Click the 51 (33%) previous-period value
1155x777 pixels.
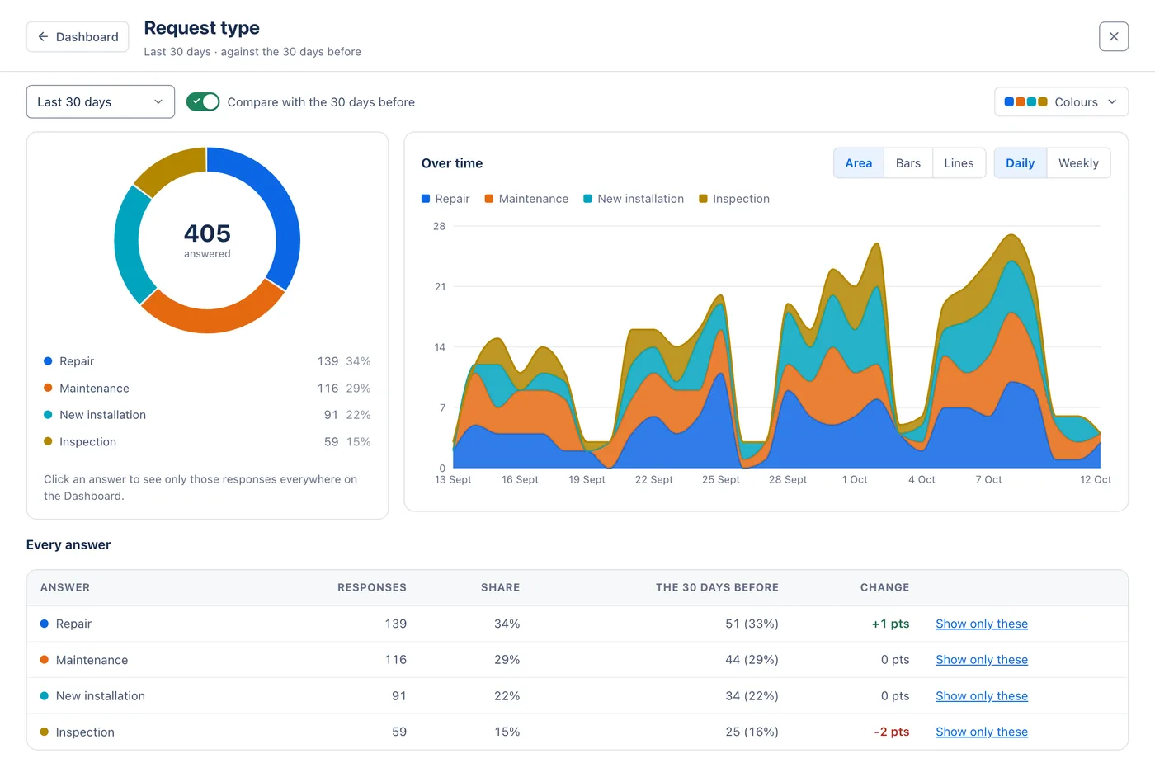[752, 624]
